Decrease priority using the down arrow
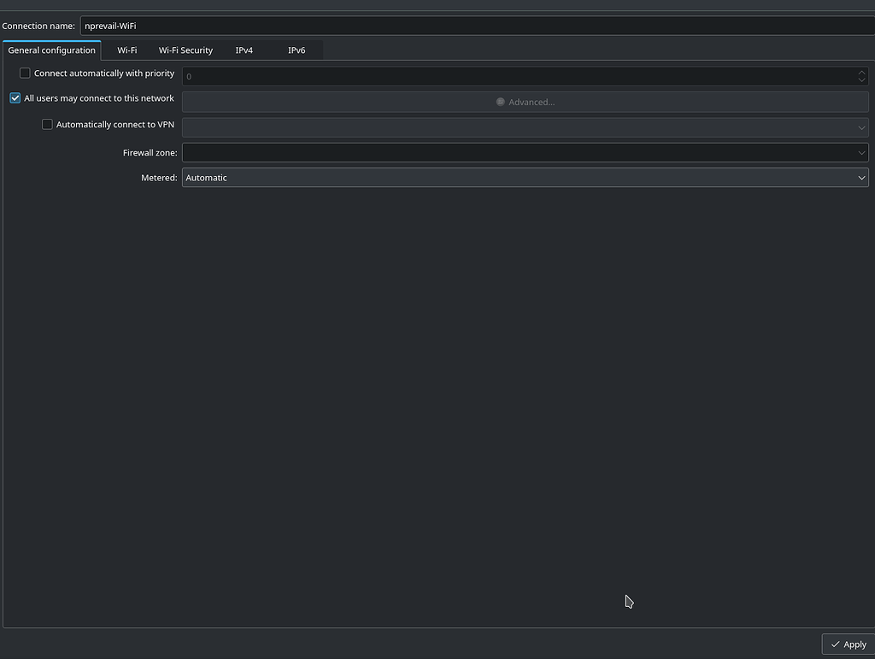Screen dimensions: 875x659 (x=862, y=79)
